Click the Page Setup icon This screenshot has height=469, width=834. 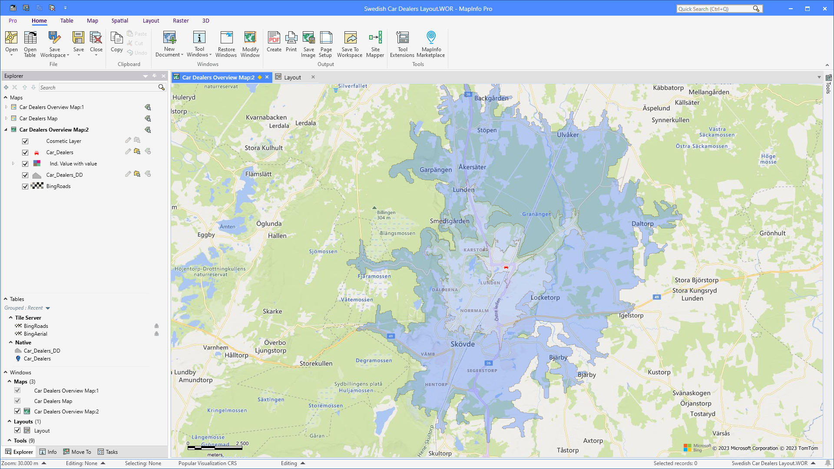click(x=326, y=38)
